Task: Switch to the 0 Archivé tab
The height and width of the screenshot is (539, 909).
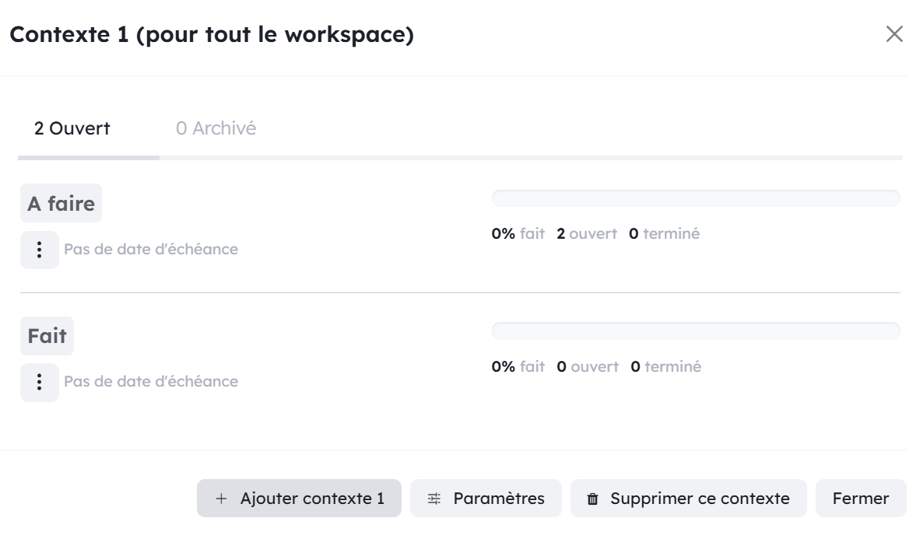Action: [216, 128]
